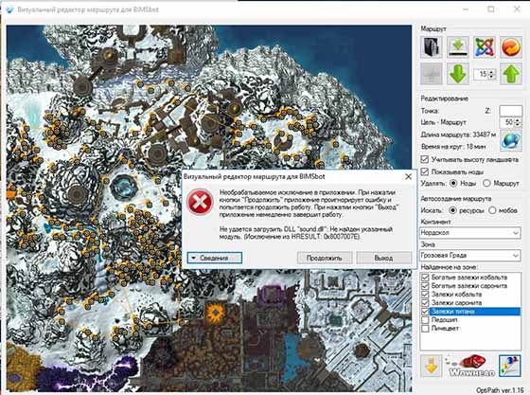Click the orange round refresh icon
This screenshot has width=530, height=395.
[511, 46]
